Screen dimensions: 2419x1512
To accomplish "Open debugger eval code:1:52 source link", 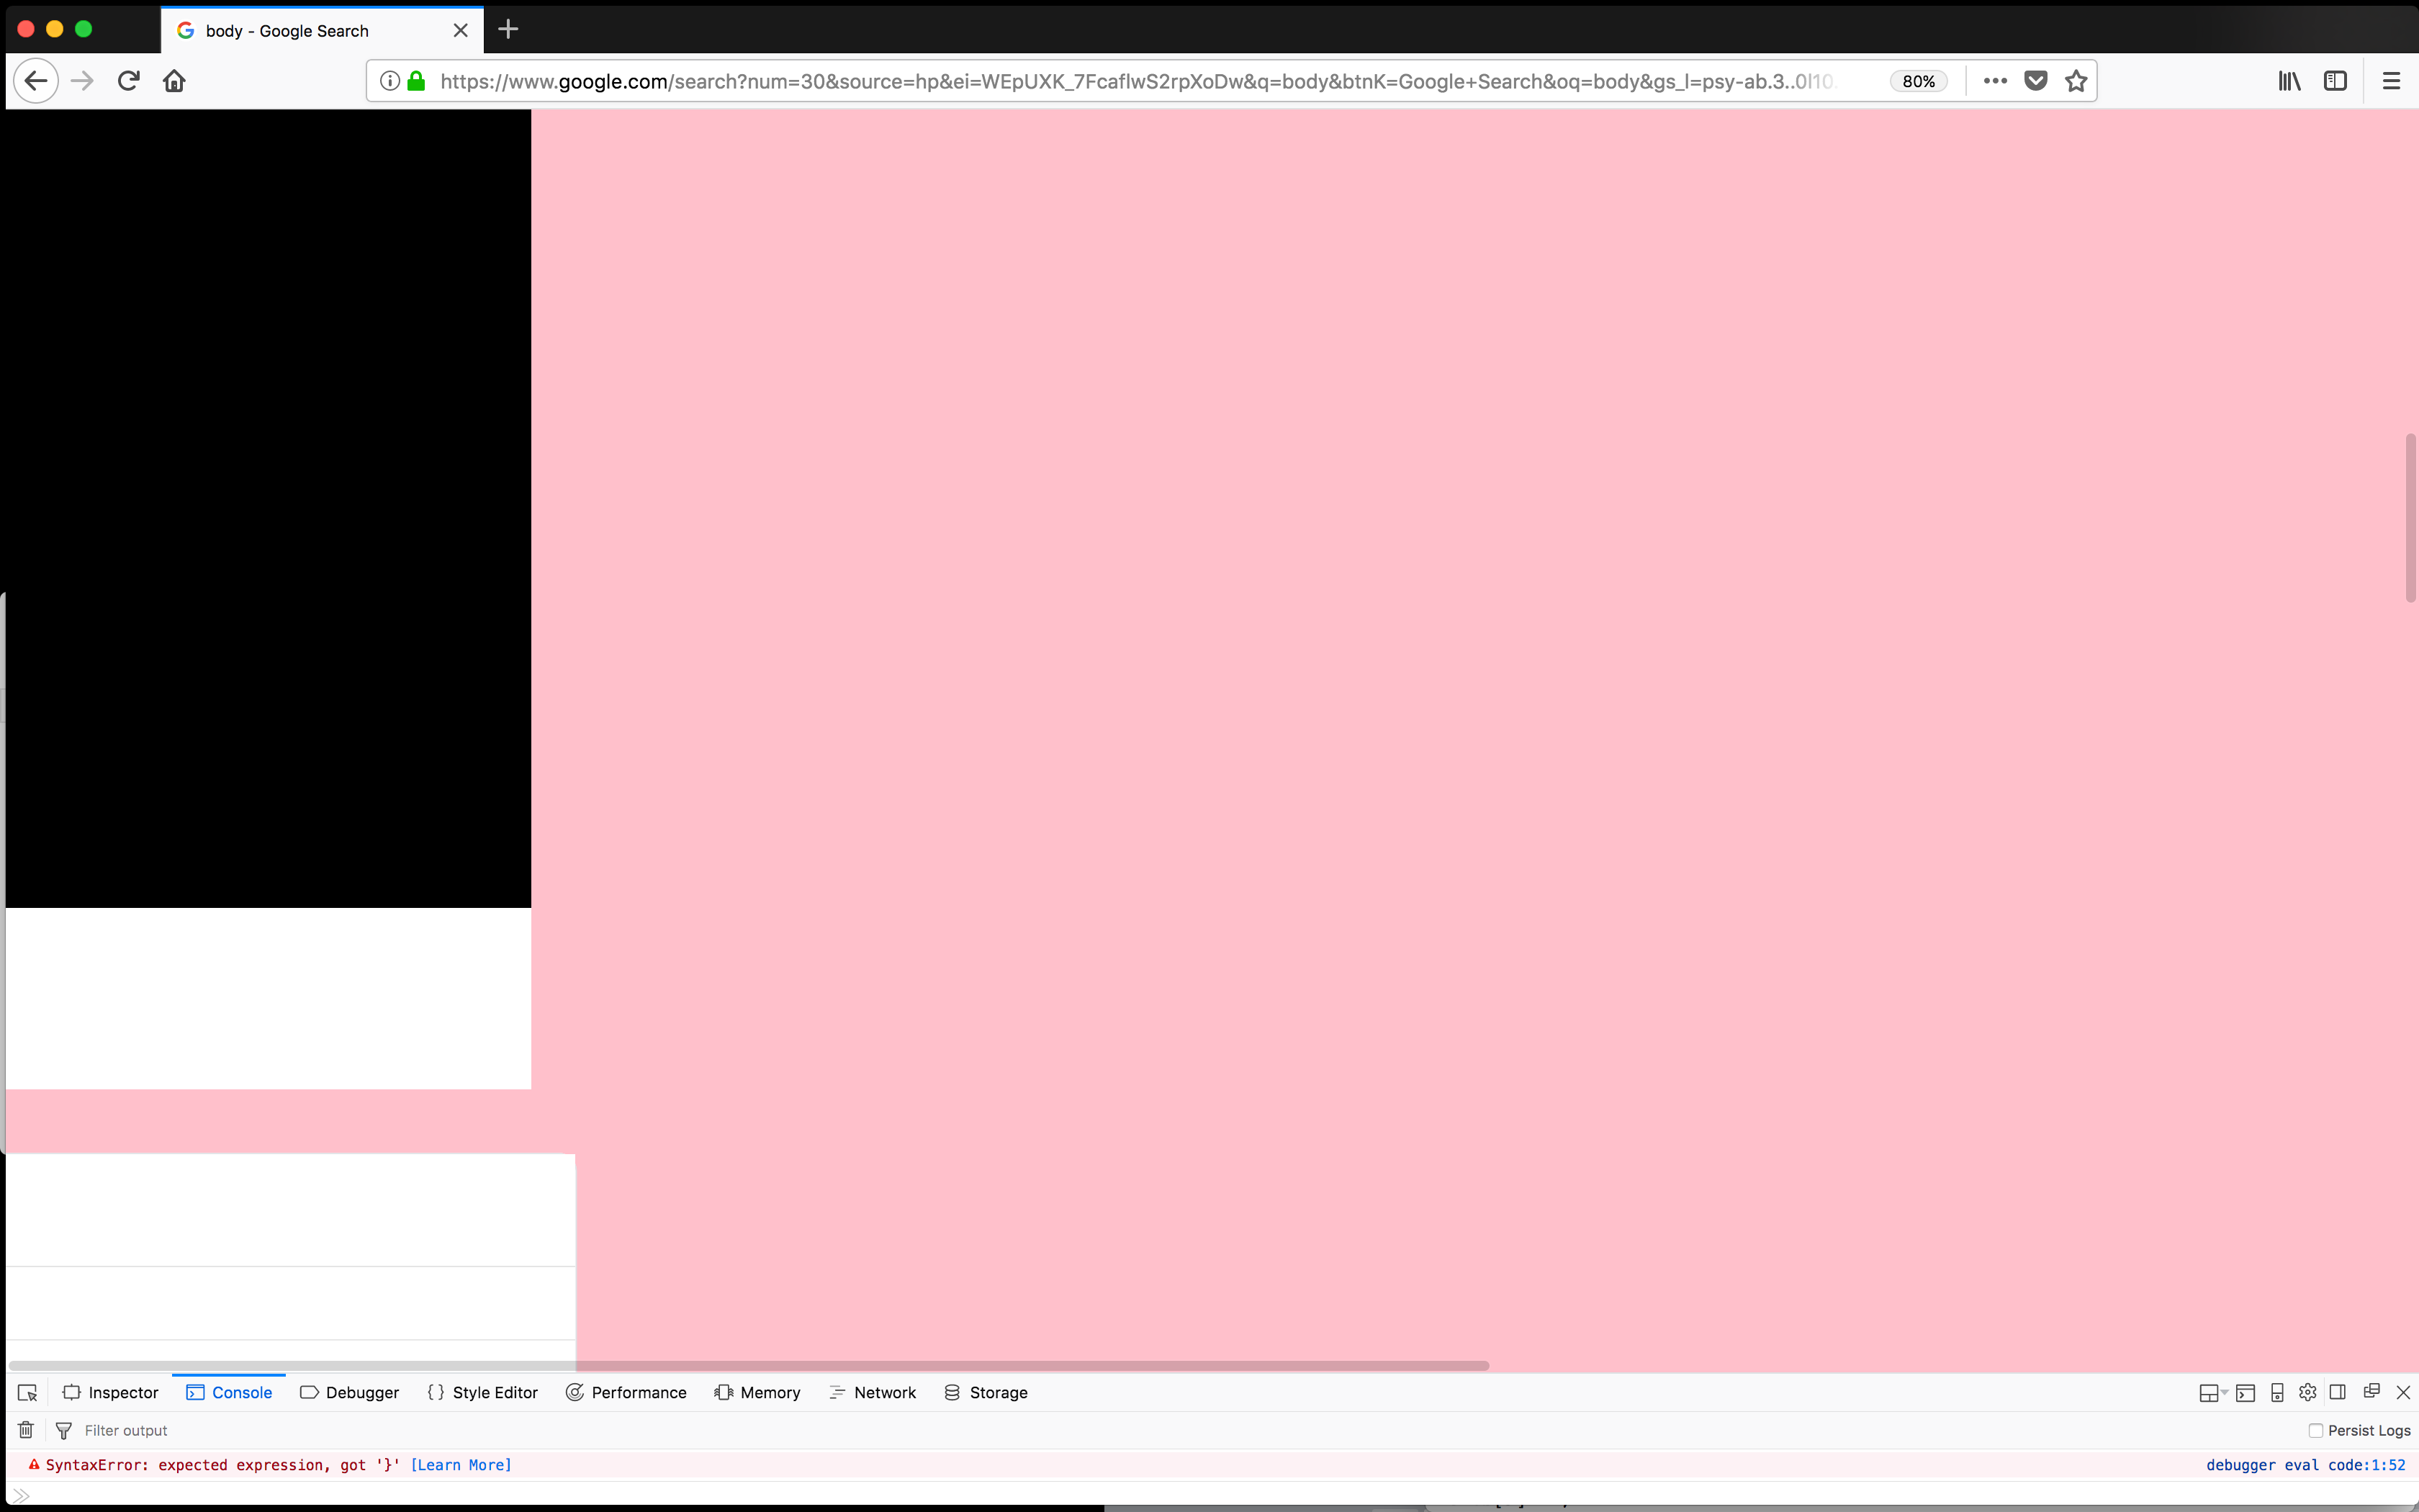I will (x=2305, y=1465).
